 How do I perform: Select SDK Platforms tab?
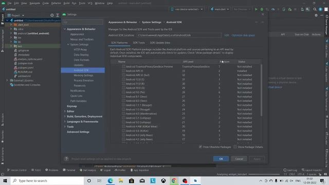click(119, 43)
